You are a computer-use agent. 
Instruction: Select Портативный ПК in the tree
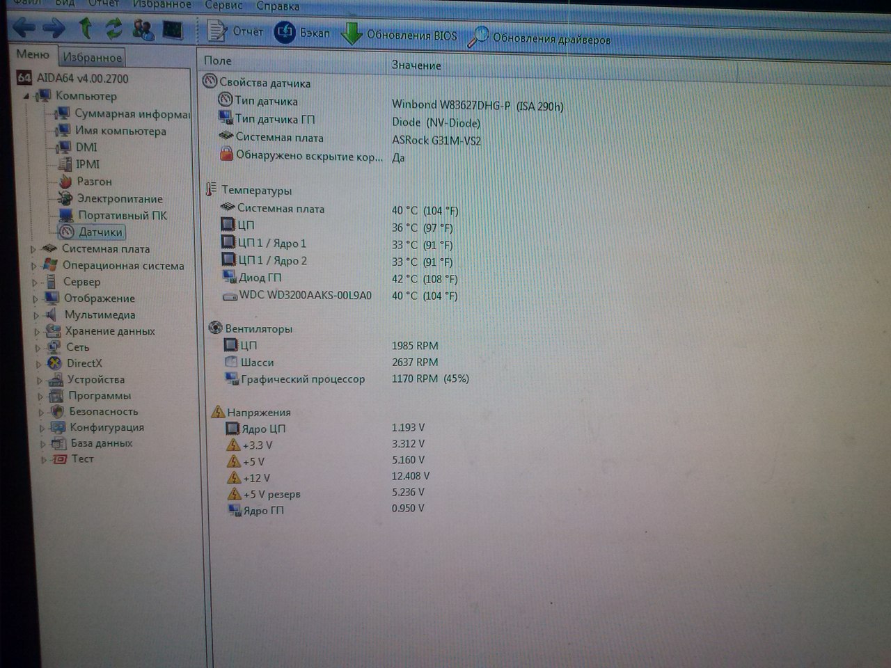click(x=122, y=215)
